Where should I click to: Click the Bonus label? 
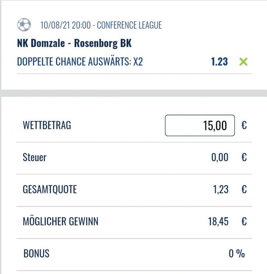pos(36,253)
